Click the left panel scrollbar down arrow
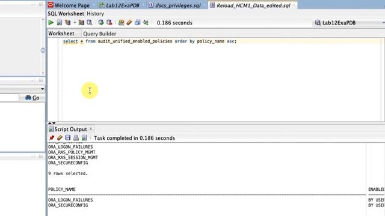The height and width of the screenshot is (216, 385). [43, 73]
